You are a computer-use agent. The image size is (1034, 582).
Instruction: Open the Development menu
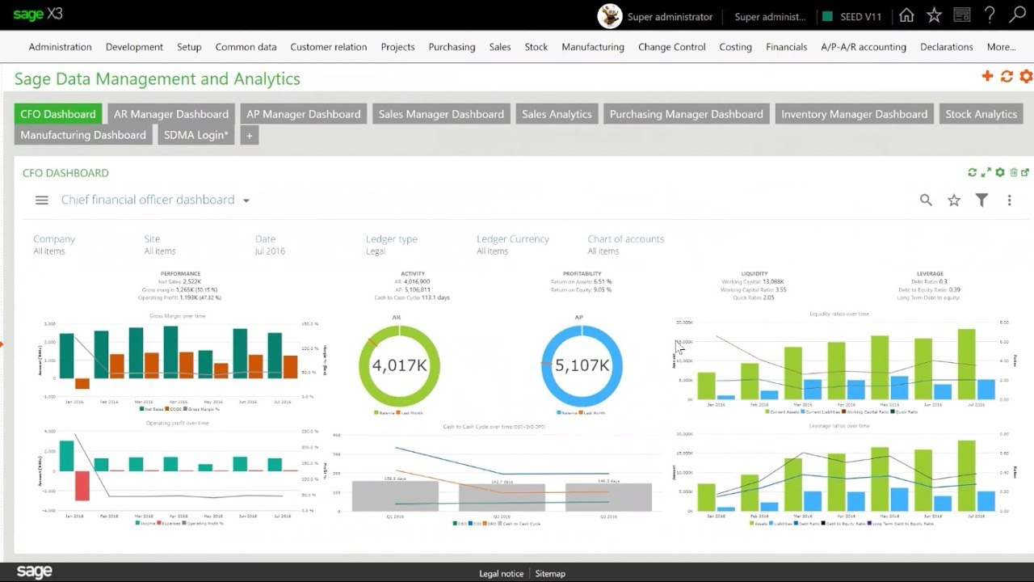[134, 47]
